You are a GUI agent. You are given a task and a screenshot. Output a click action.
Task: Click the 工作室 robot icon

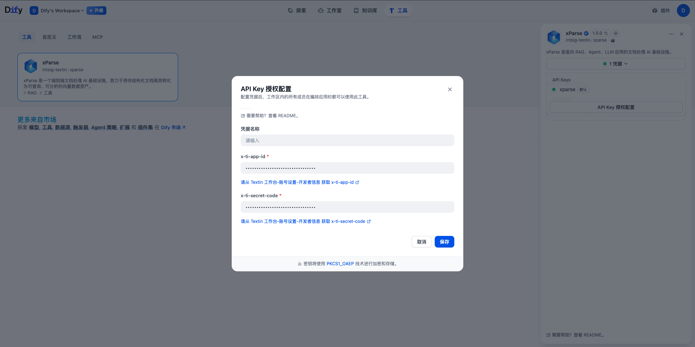point(320,10)
